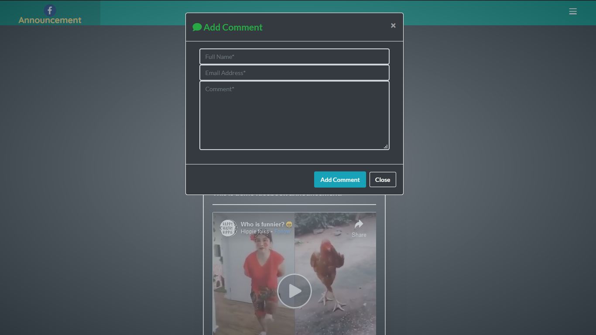Image resolution: width=596 pixels, height=335 pixels.
Task: Select the video title Who is funnier?
Action: pyautogui.click(x=263, y=224)
